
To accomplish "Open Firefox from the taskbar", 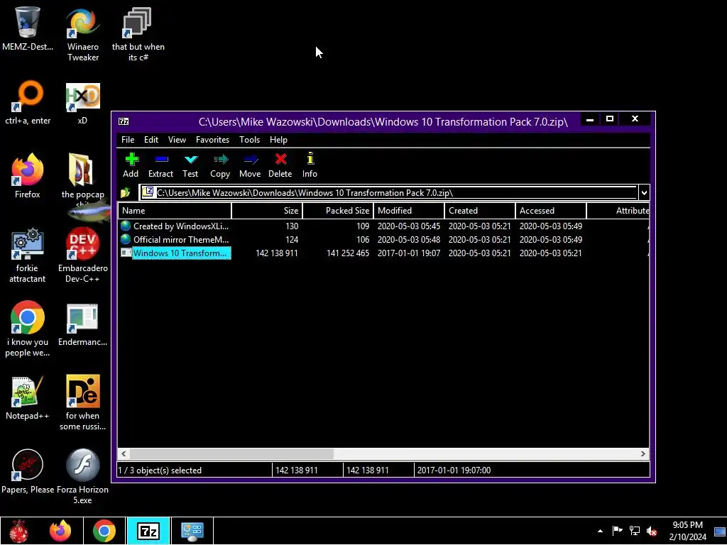I will click(x=60, y=531).
